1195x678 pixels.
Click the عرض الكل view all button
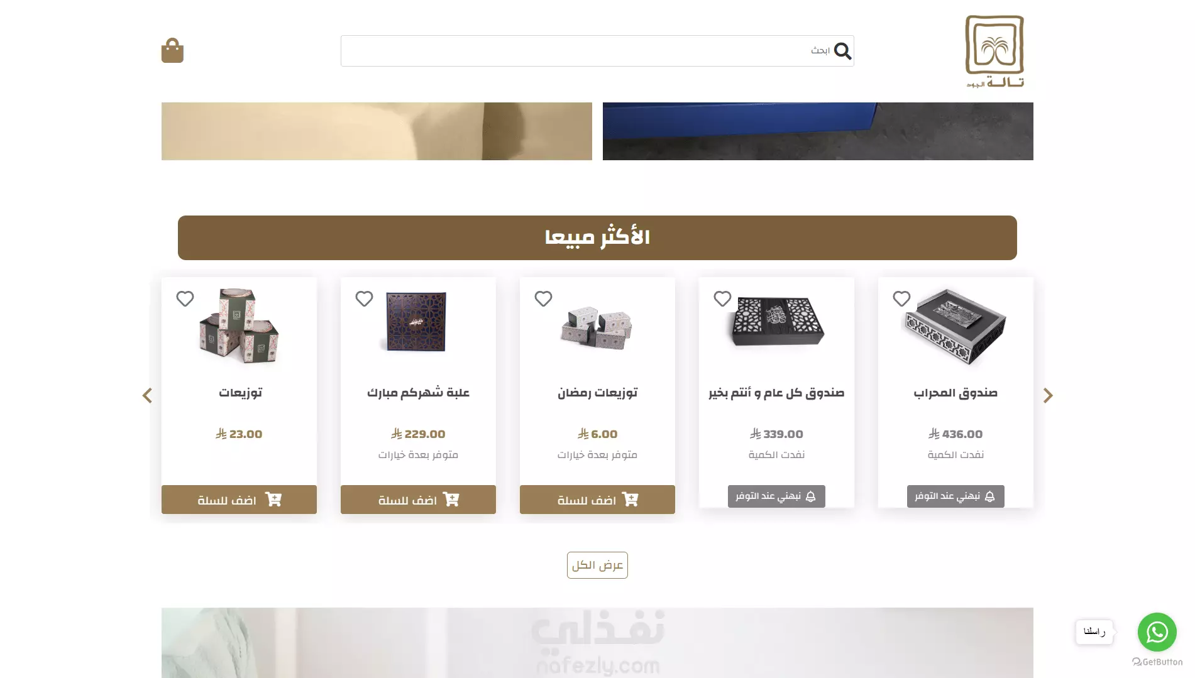[x=597, y=565]
